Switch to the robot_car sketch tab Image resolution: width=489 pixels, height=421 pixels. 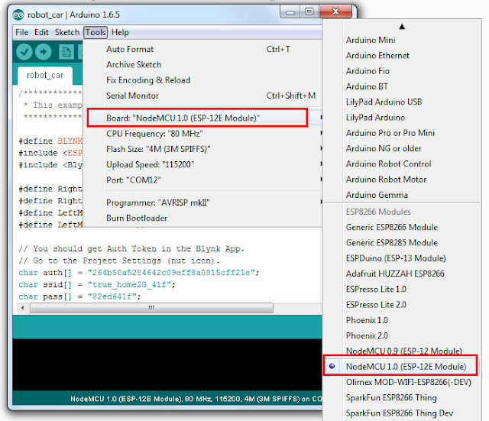tap(45, 75)
